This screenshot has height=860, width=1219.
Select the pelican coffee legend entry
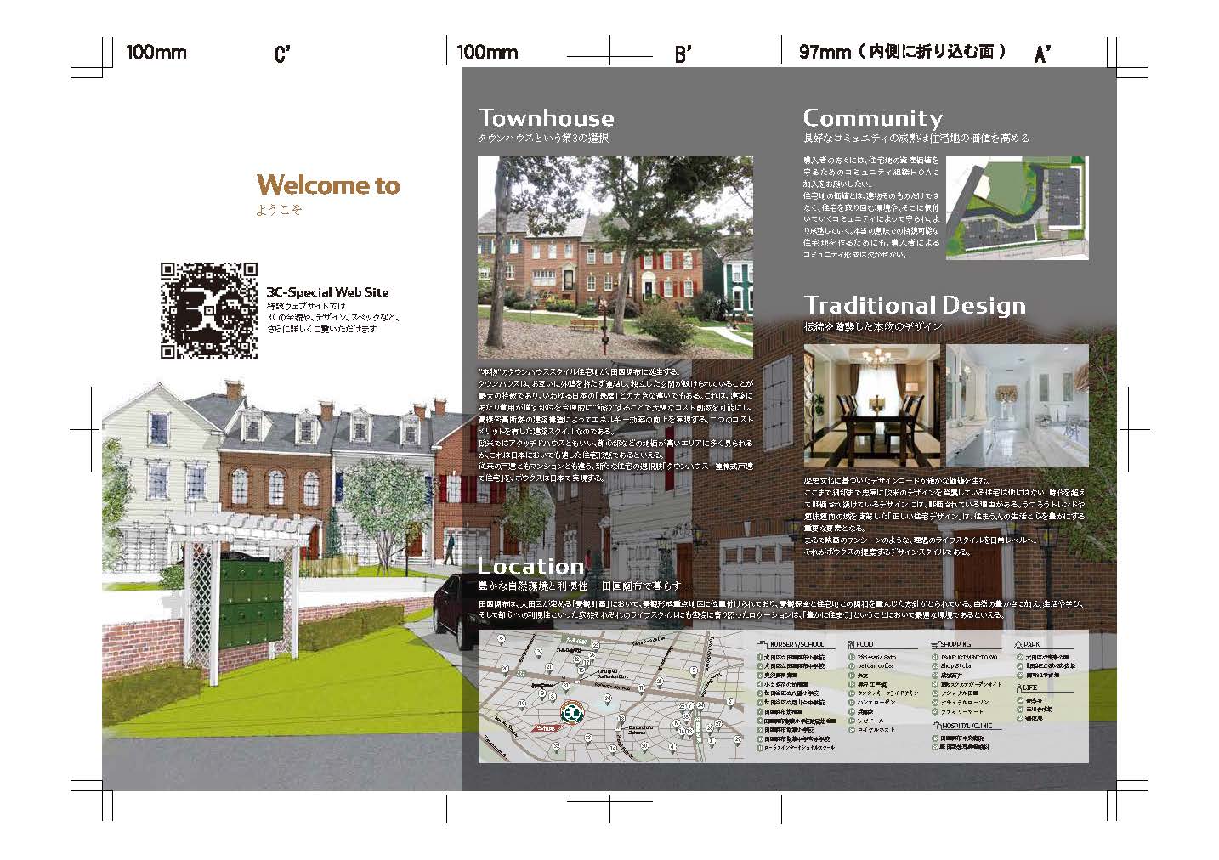pos(876,665)
